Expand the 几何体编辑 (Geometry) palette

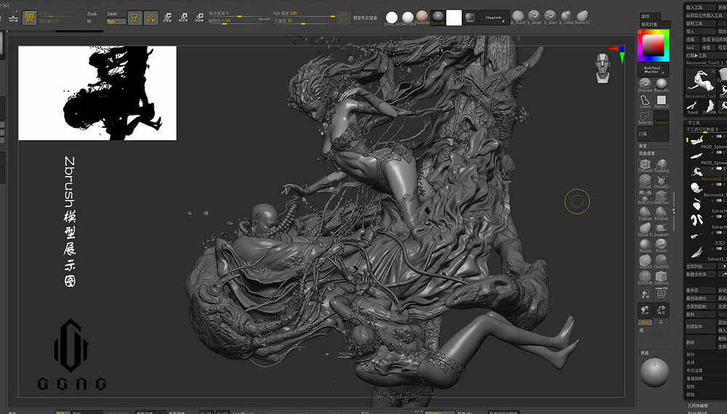point(697,406)
